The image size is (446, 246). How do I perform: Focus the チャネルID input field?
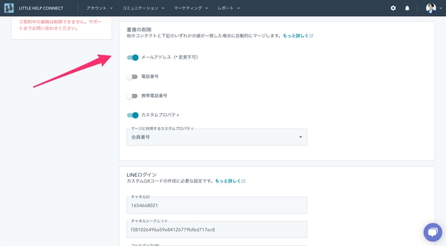[217, 205]
